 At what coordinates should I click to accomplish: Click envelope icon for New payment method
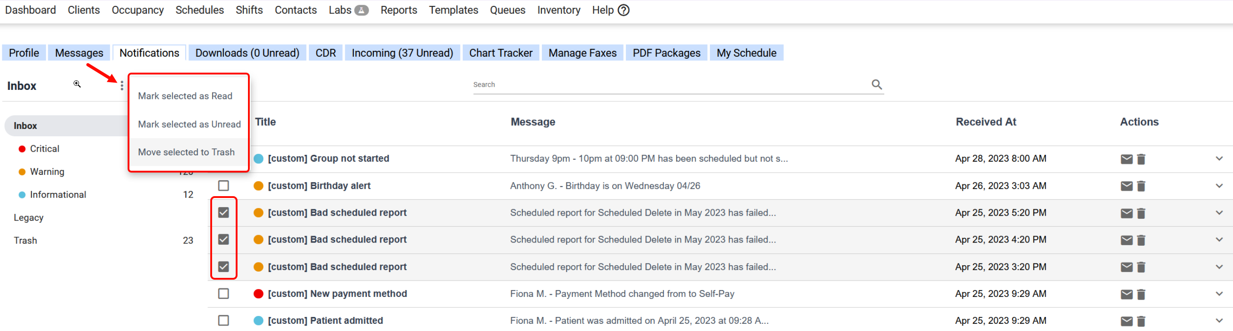[x=1126, y=294]
